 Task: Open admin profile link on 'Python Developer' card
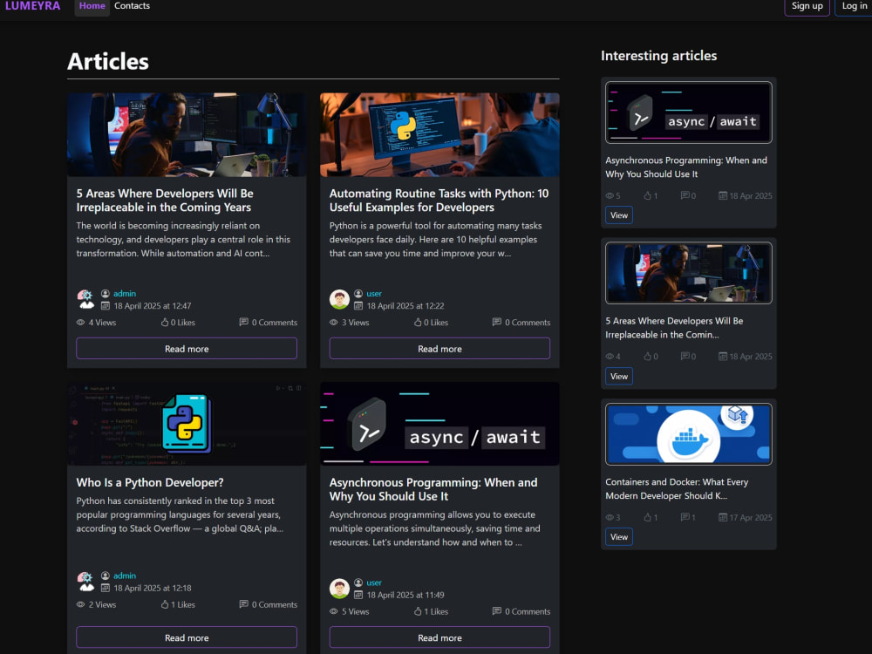(x=125, y=576)
